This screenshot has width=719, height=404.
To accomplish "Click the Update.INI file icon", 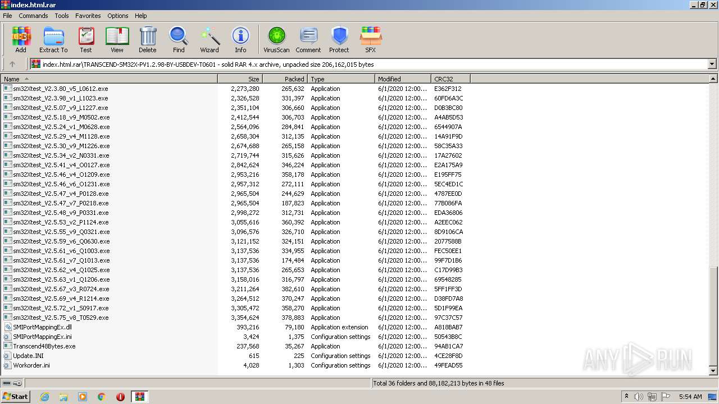I will tap(7, 356).
